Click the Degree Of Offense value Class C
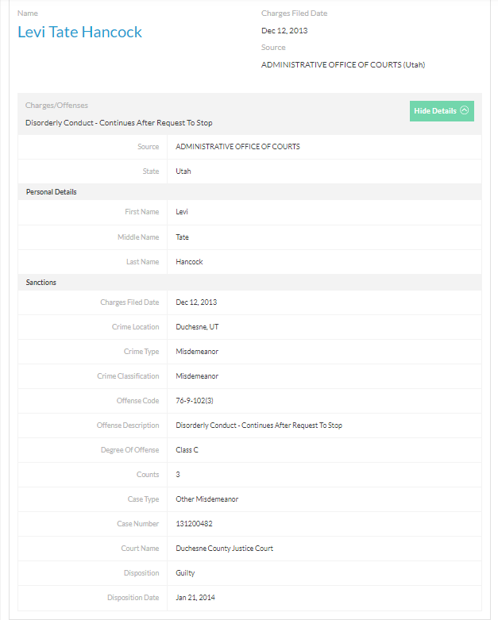Screen dimensions: 498x620 tap(187, 450)
